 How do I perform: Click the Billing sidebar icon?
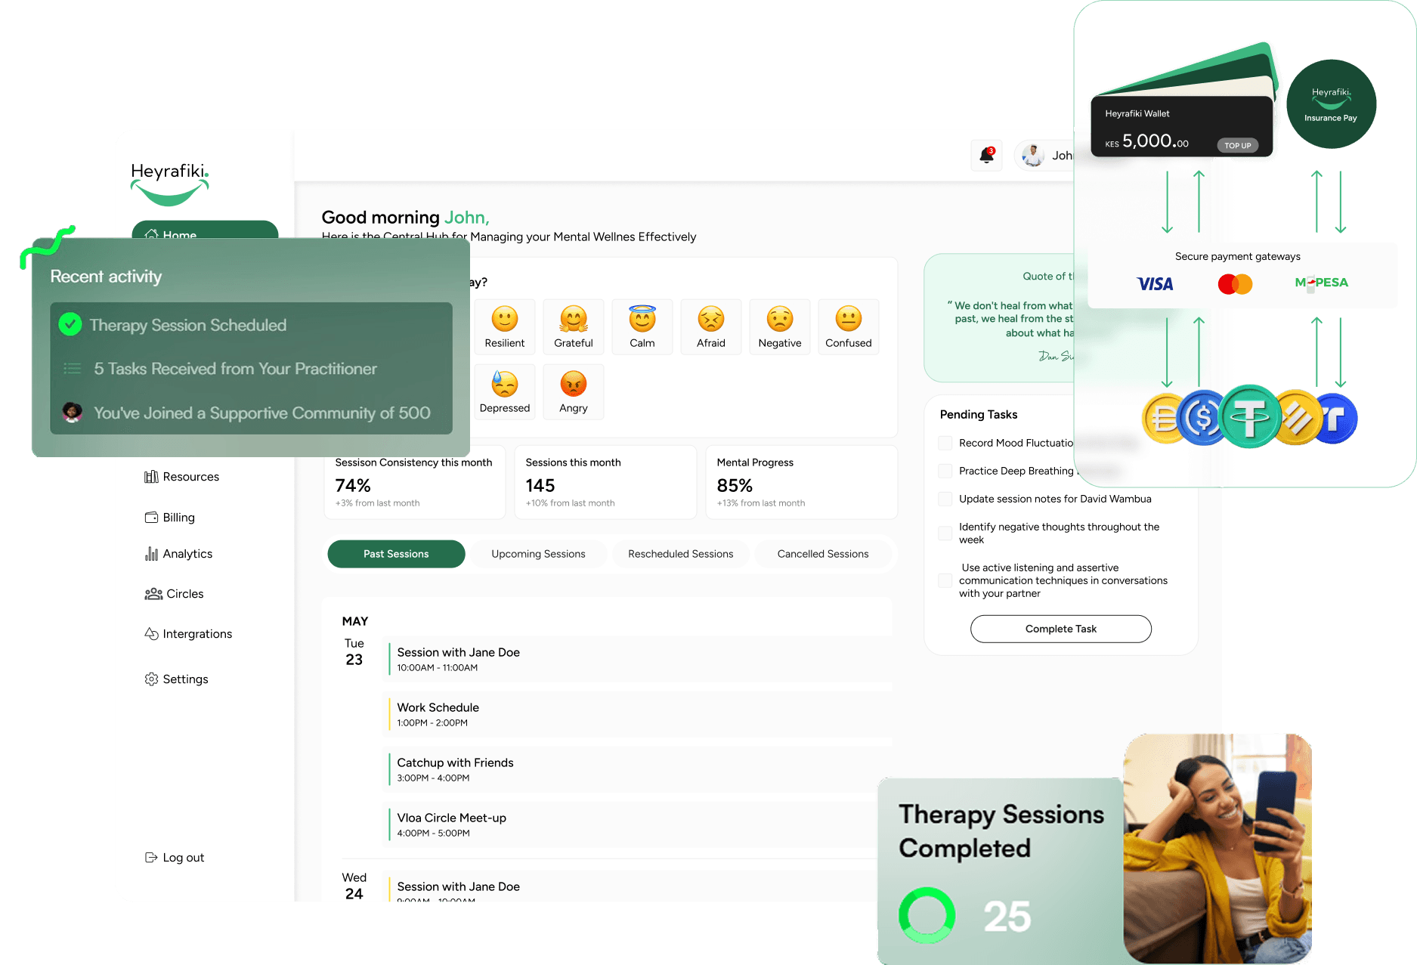[151, 518]
